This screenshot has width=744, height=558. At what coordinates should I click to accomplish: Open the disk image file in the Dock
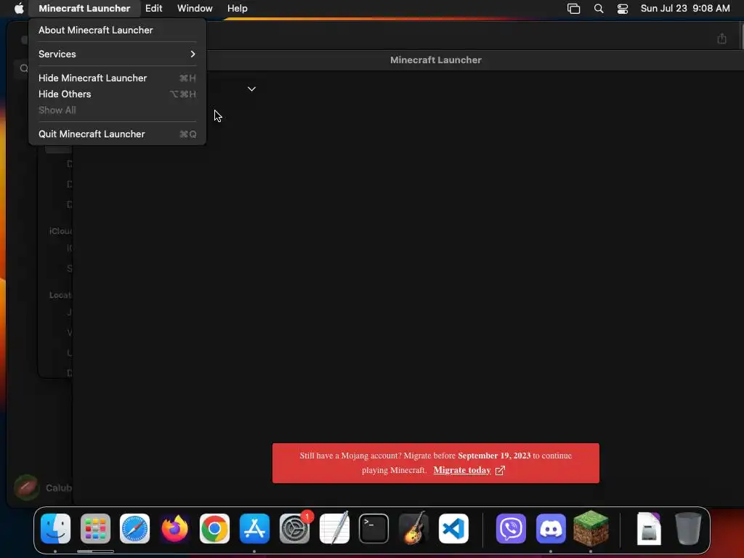click(649, 528)
